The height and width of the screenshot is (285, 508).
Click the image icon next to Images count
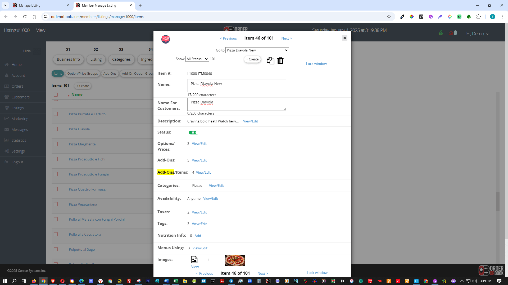pyautogui.click(x=194, y=259)
